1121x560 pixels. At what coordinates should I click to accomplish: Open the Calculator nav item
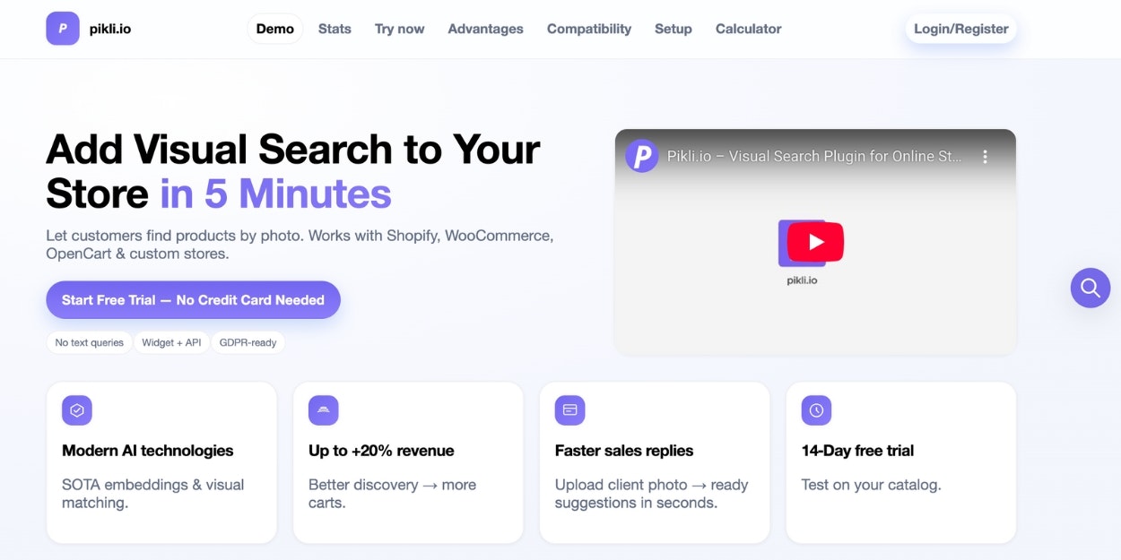coord(749,29)
